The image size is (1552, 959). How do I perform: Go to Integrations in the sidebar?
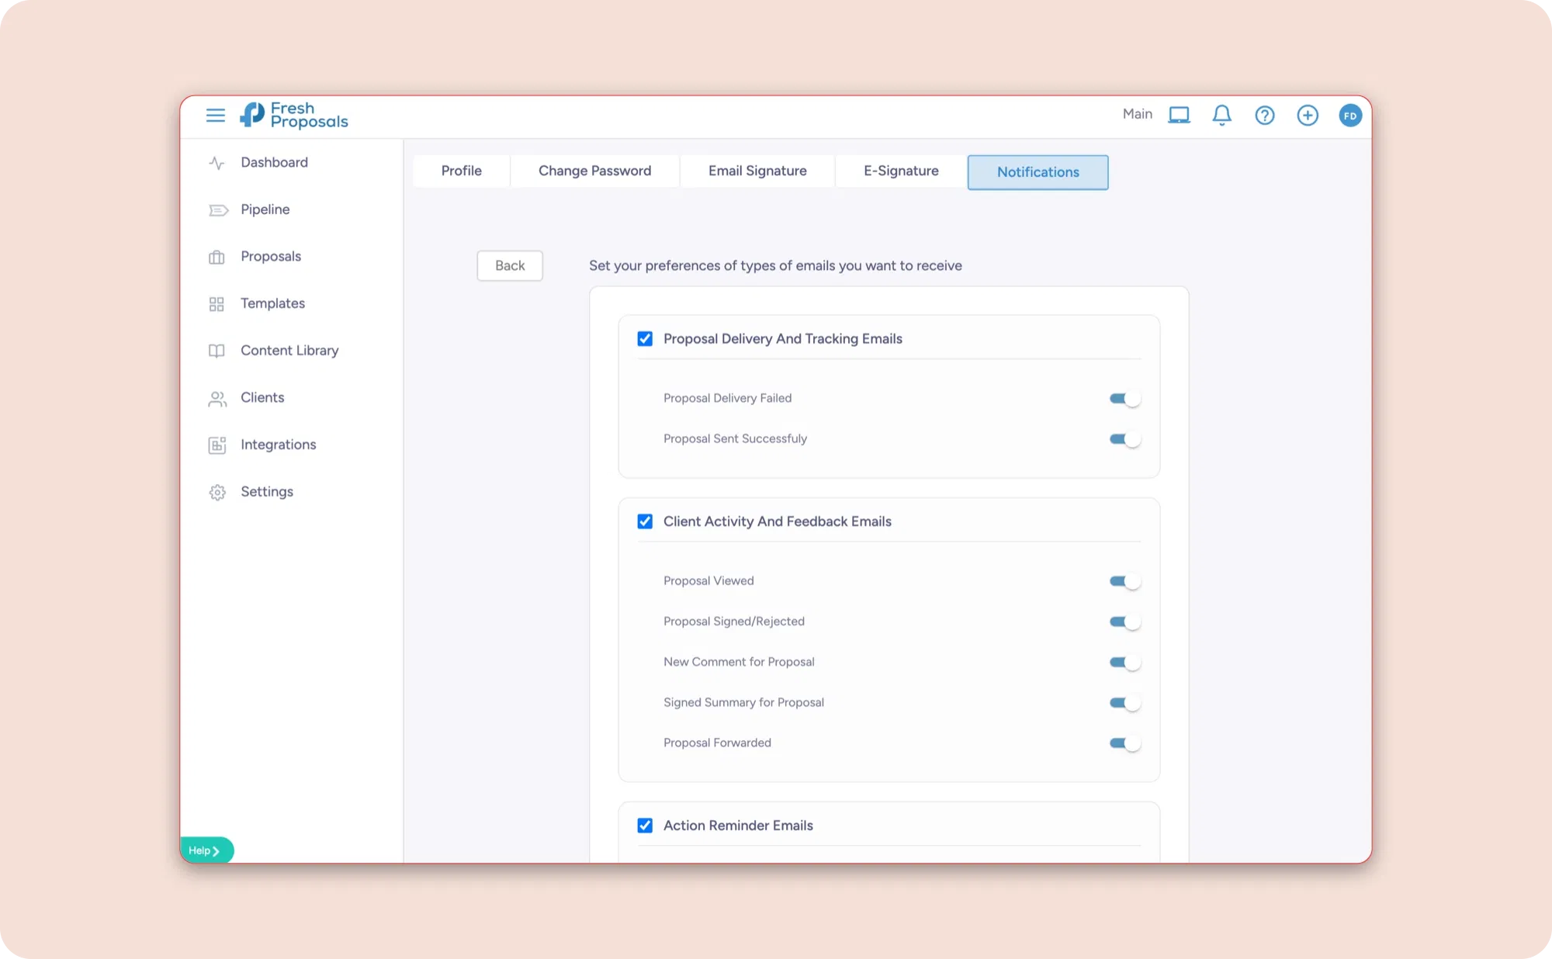pos(278,445)
